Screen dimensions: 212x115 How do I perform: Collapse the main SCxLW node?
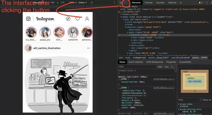coord(128,33)
